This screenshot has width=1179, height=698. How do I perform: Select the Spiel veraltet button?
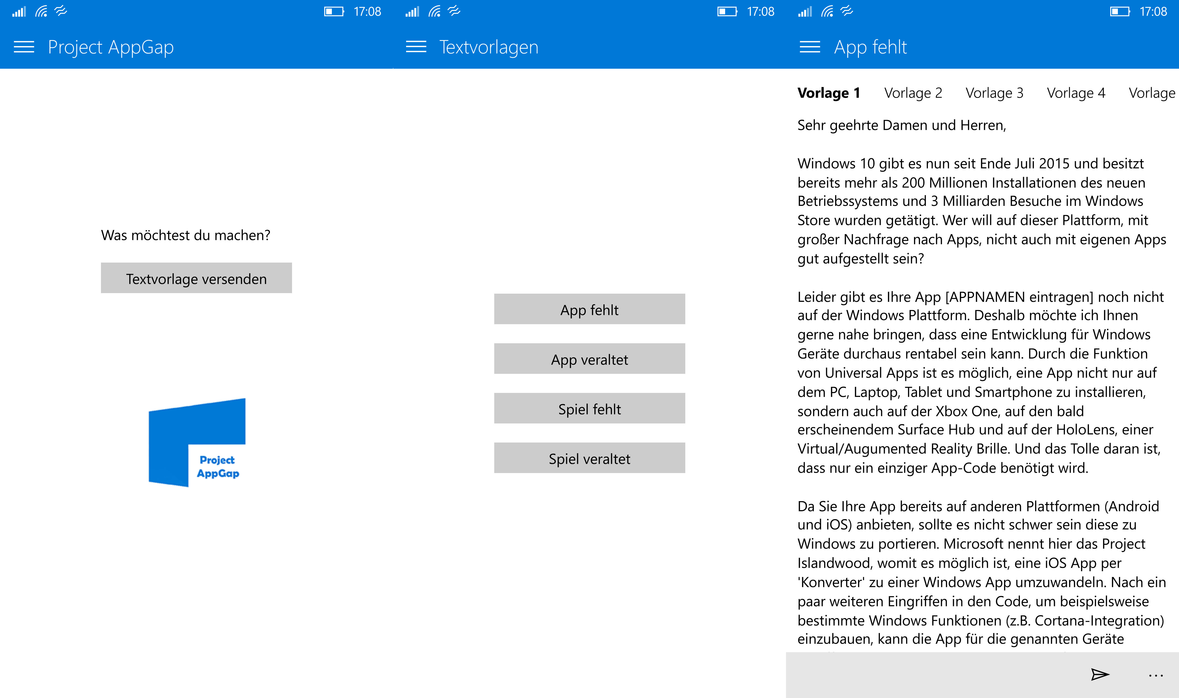pos(589,458)
